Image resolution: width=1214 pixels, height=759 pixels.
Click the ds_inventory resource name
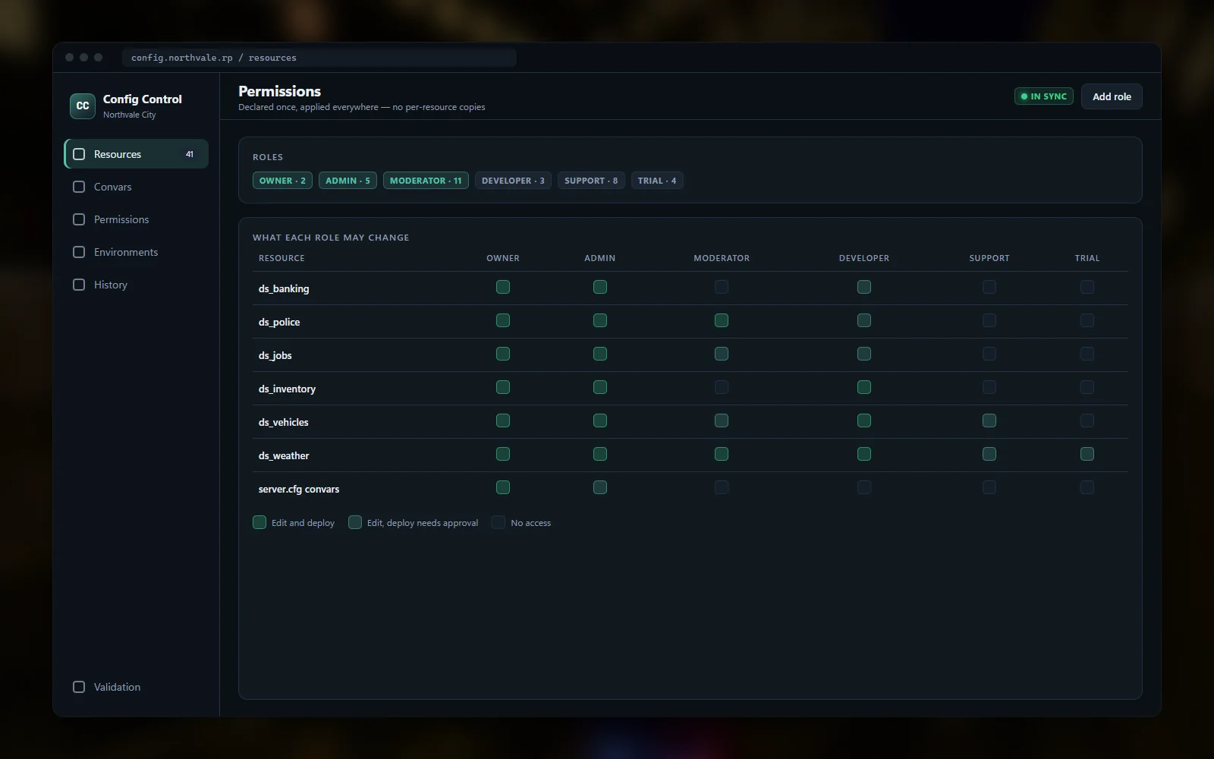pos(287,389)
